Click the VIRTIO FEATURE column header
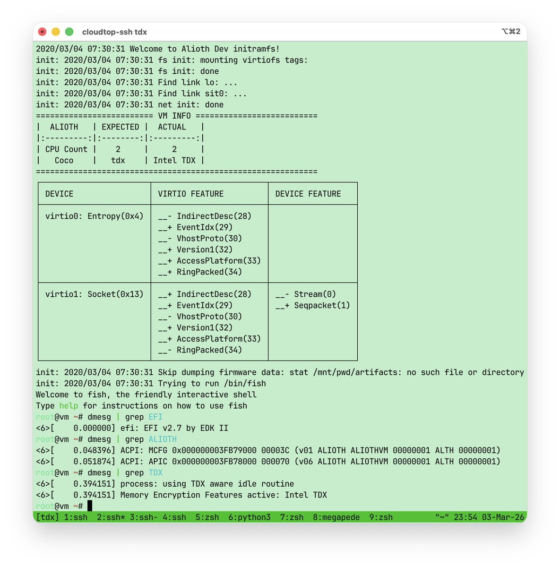560x567 pixels. pyautogui.click(x=191, y=194)
